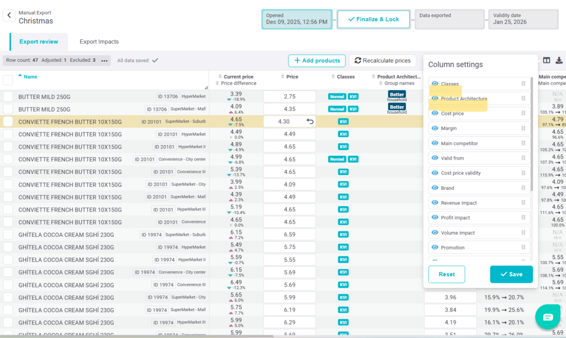
Task: Edit the price field showing 2.75
Action: point(289,97)
